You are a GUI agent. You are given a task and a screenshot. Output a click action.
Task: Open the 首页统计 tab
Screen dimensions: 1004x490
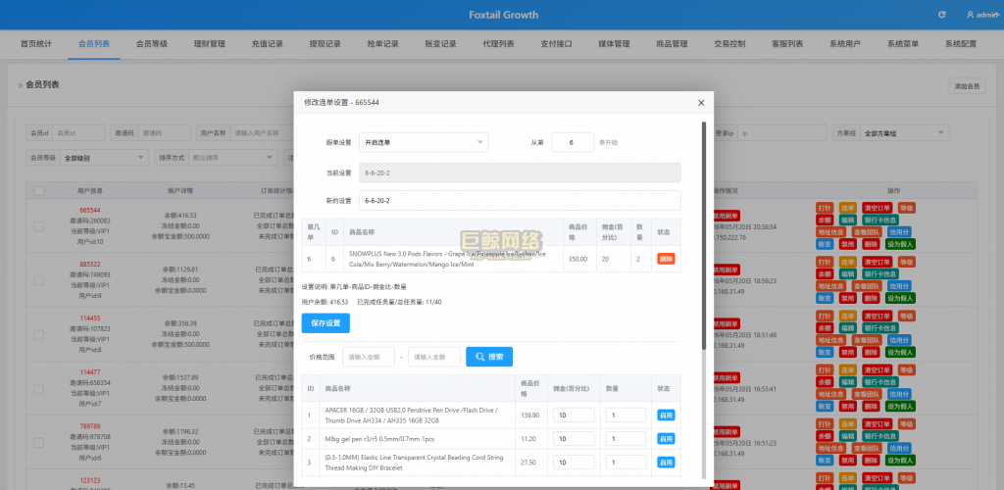click(x=36, y=44)
